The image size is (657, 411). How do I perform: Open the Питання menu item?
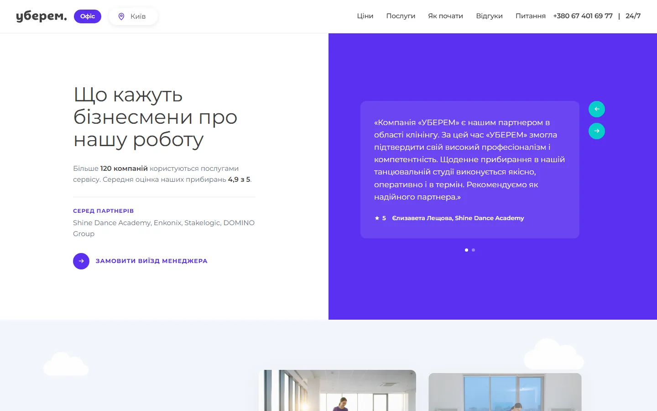click(x=531, y=16)
